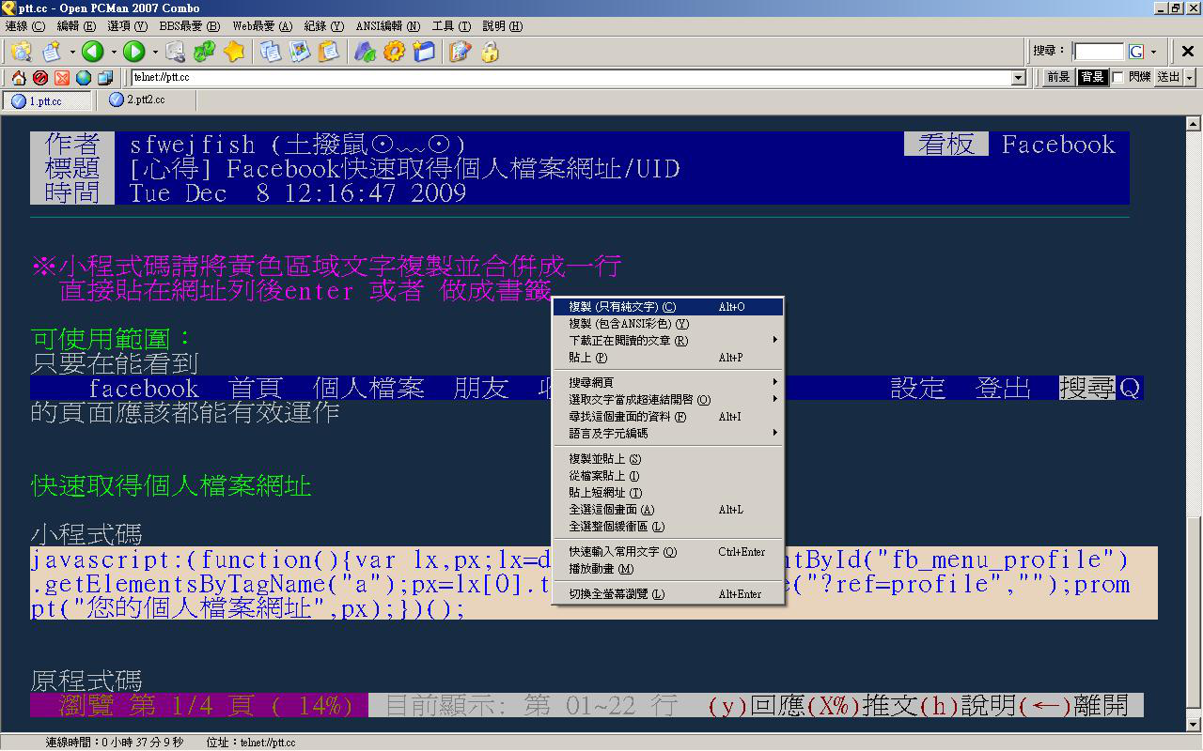
Task: Click the greyed-out monitor connection icon
Action: click(175, 52)
